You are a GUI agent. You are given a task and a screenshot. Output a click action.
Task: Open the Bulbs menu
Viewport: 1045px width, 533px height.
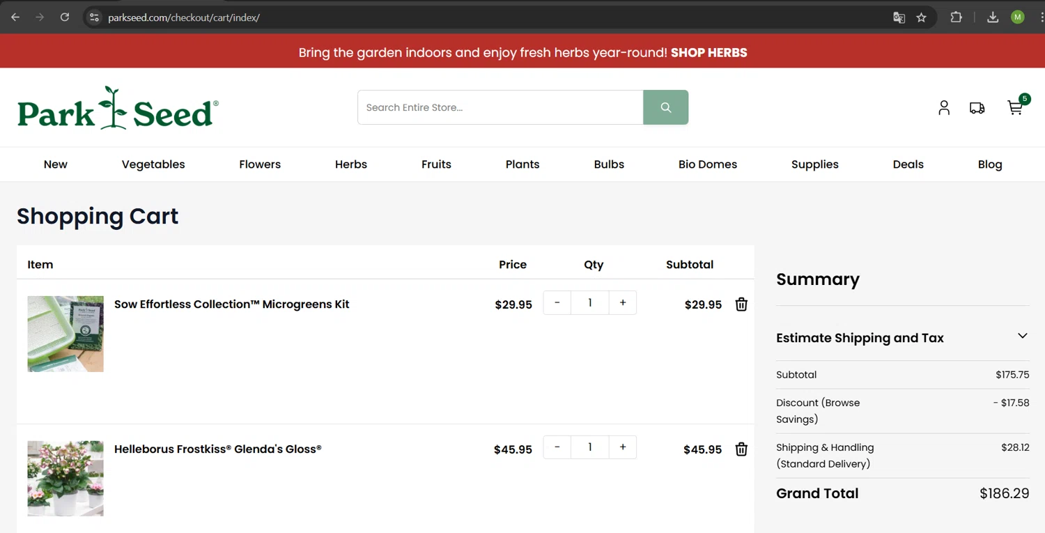[x=609, y=164]
